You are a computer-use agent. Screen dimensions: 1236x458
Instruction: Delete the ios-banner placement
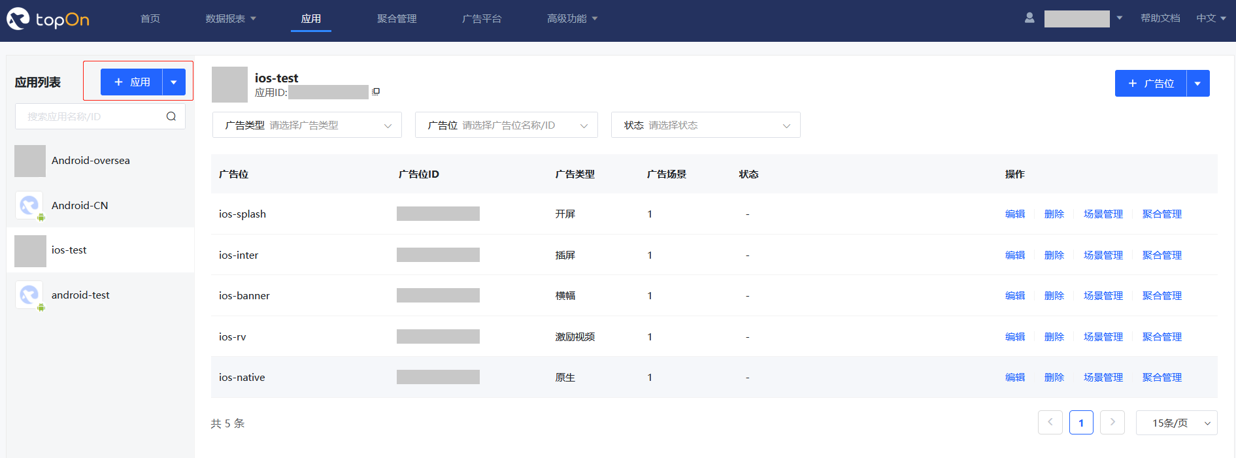pos(1054,295)
